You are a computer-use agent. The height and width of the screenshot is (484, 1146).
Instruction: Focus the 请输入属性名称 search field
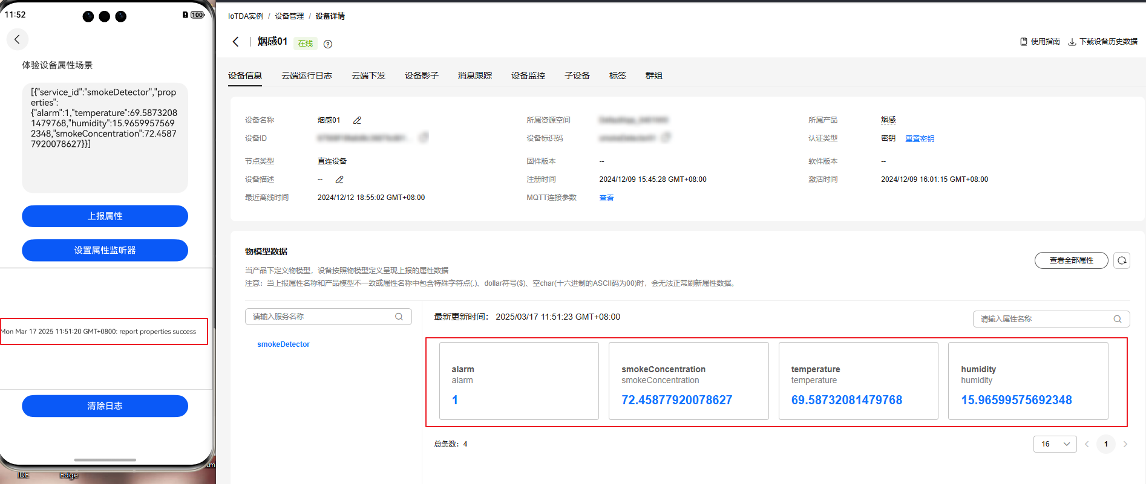1051,319
